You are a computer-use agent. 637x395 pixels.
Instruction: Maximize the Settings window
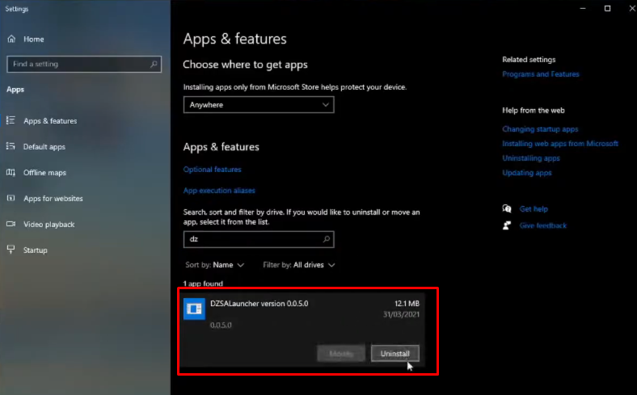point(607,8)
